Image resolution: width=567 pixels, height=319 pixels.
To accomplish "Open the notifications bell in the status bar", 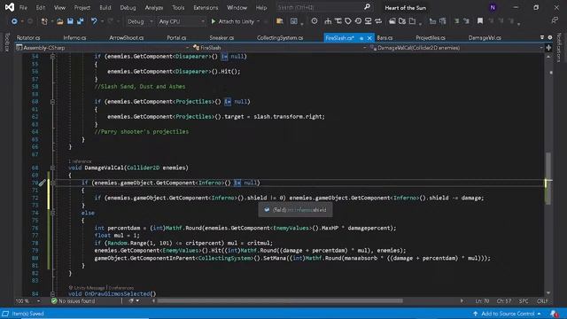I will (x=554, y=314).
